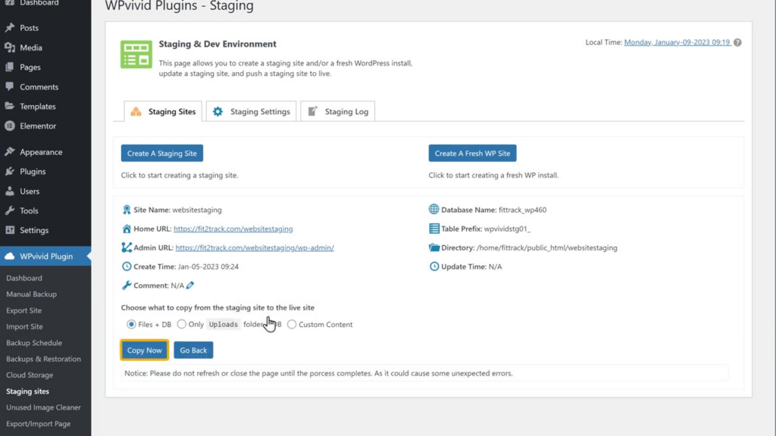
Task: Choose the Custom Content radio option
Action: click(x=292, y=325)
